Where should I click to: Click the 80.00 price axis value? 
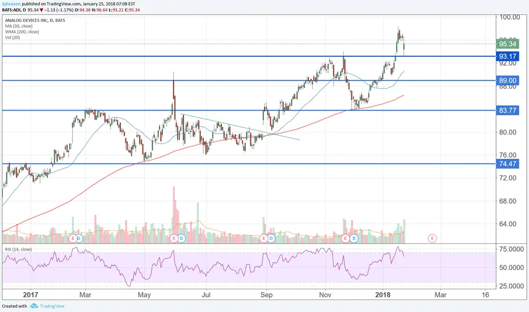coord(508,132)
